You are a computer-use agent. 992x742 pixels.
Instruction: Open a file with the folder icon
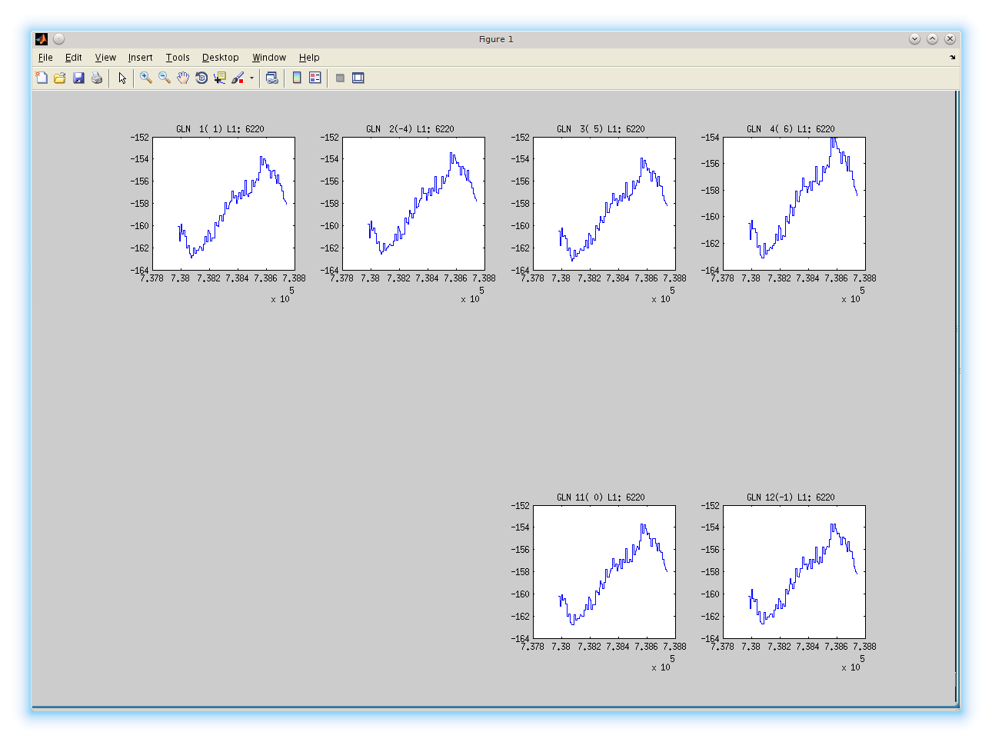tap(60, 78)
